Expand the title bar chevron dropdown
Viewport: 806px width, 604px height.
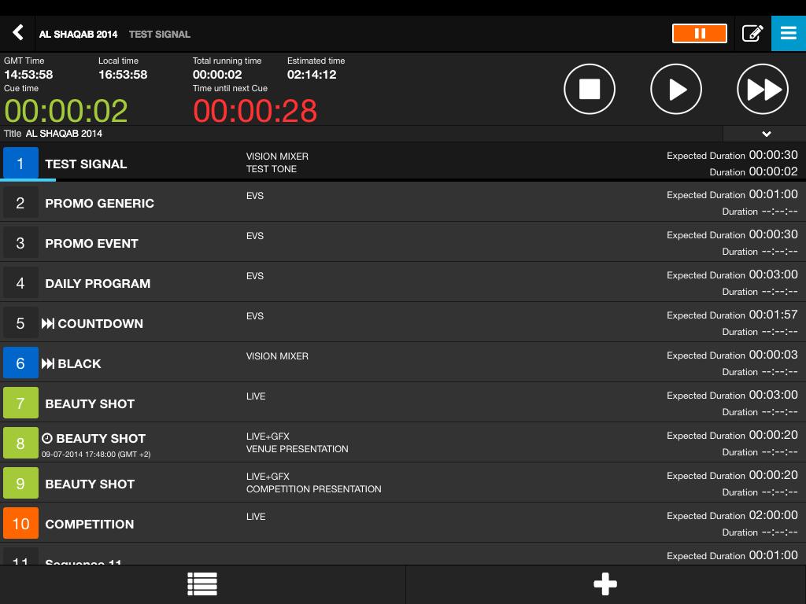765,134
